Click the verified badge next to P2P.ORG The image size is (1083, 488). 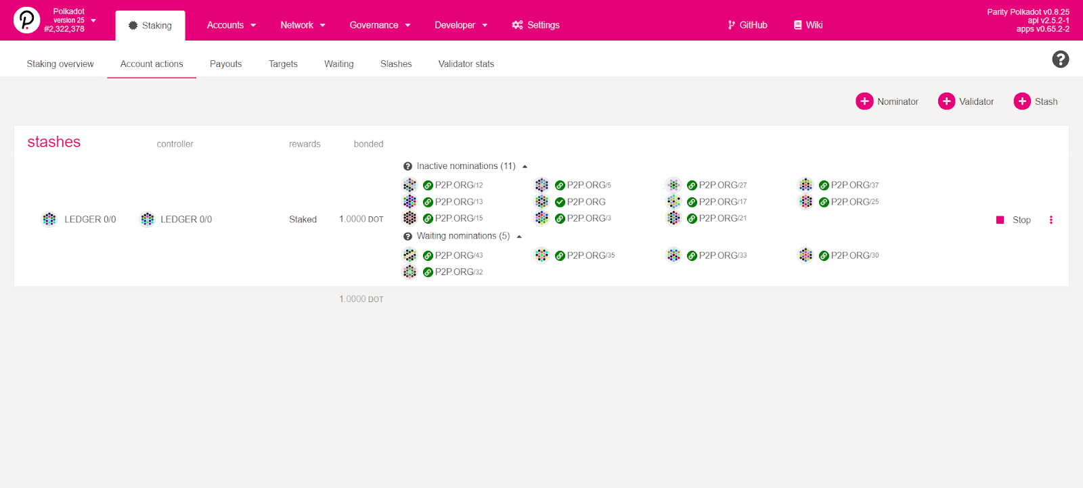pos(560,202)
